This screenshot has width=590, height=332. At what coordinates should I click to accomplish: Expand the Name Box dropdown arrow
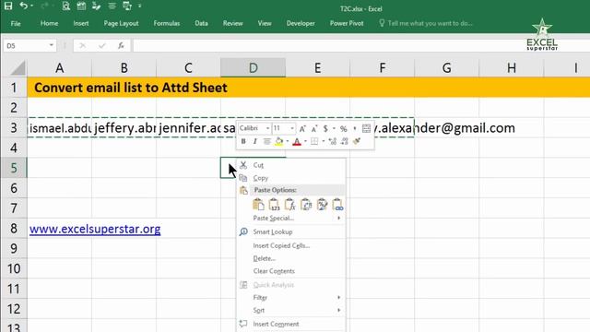[x=52, y=46]
